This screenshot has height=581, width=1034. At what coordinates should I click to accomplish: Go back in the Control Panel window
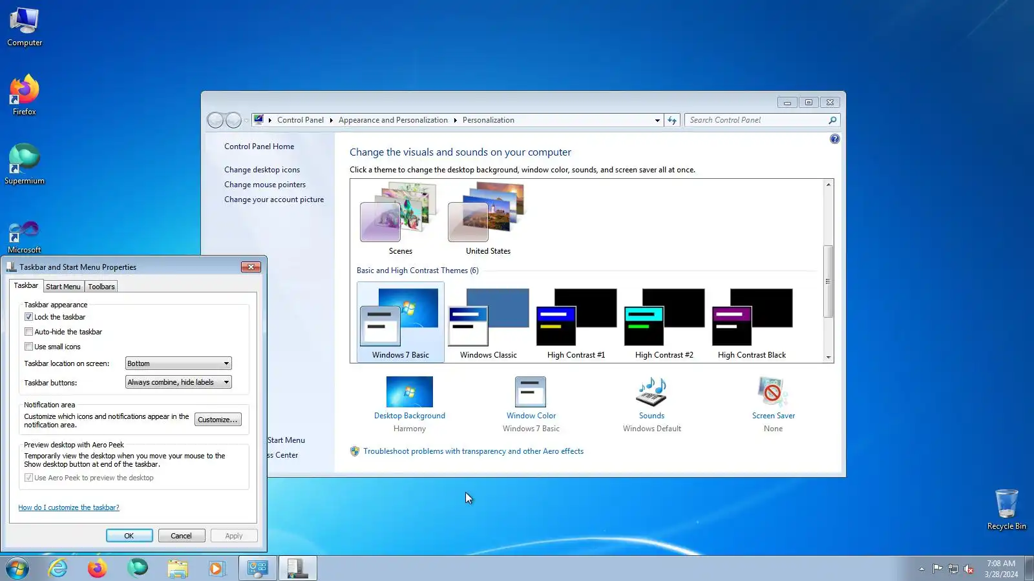click(x=215, y=120)
